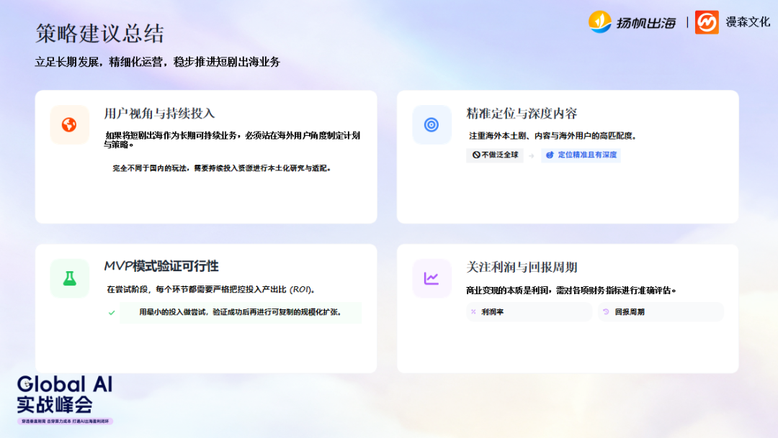Click the orange 漫森文化 logo icon

coord(707,22)
